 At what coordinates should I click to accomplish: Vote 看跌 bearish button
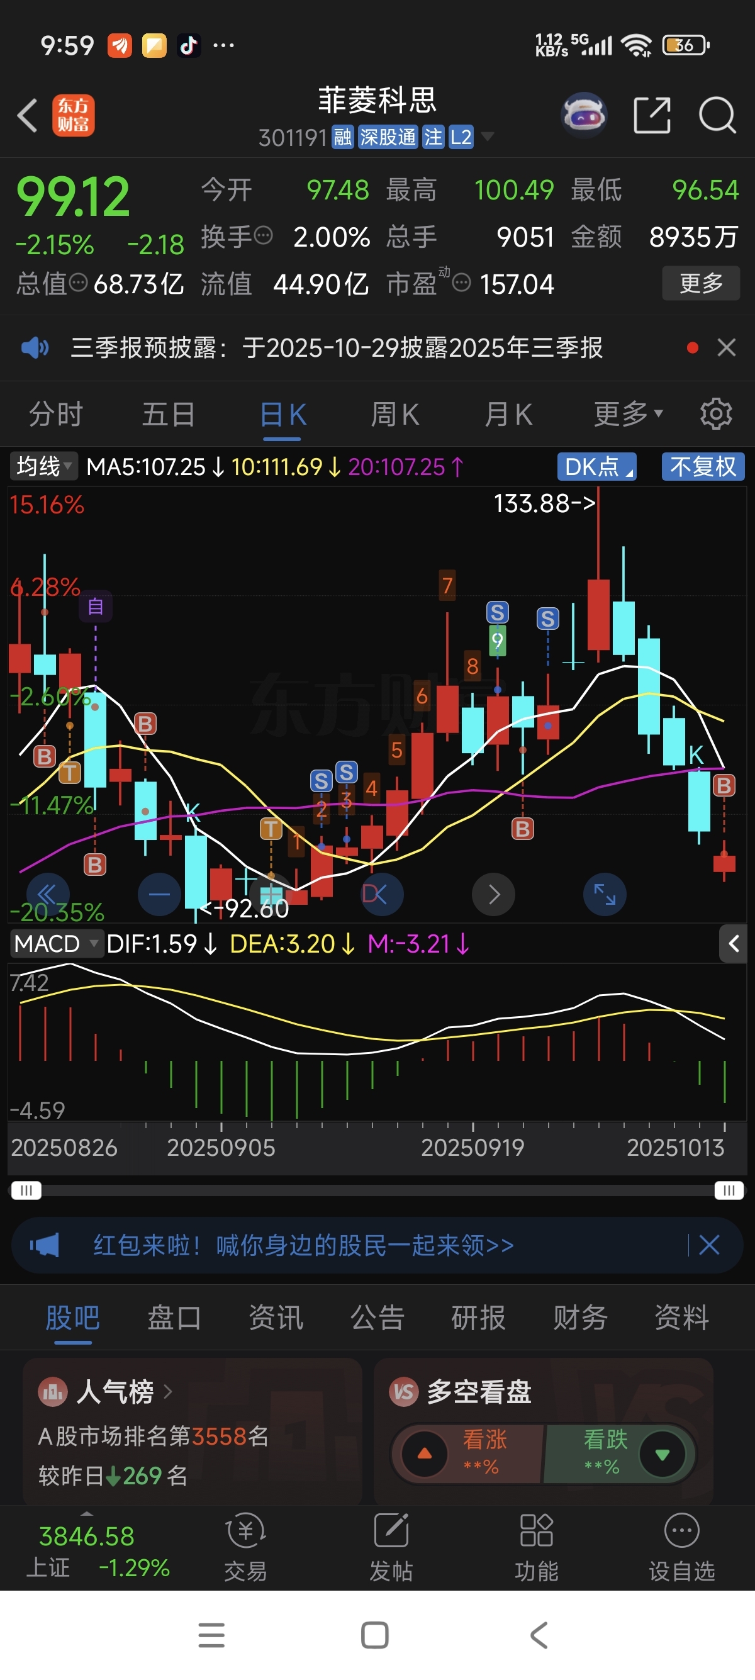tap(619, 1453)
